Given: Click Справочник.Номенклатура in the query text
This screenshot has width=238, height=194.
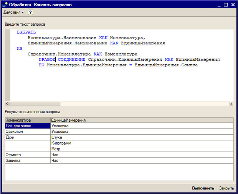Looking at the screenshot, I should pyautogui.click(x=59, y=54).
